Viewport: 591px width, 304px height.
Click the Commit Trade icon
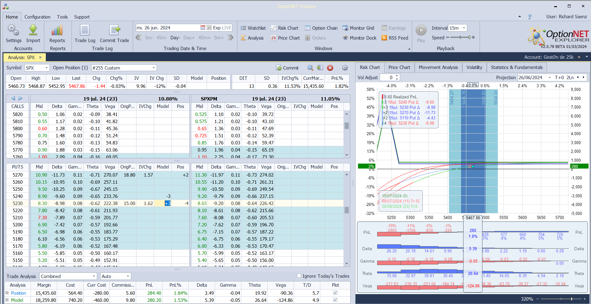[x=114, y=30]
